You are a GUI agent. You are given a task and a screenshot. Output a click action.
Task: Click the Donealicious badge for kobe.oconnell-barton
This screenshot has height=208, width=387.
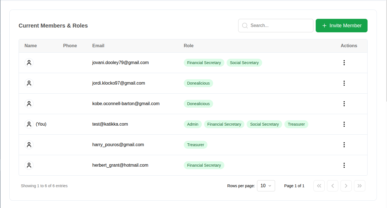tap(198, 104)
